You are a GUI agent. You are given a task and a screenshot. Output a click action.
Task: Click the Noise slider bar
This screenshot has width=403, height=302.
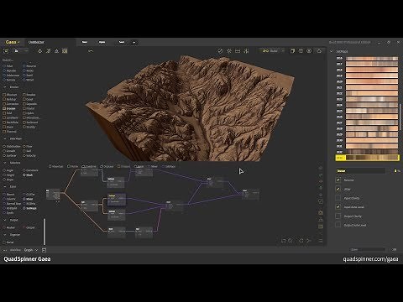(x=361, y=171)
